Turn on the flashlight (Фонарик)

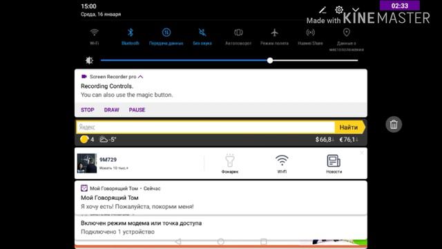point(230,163)
